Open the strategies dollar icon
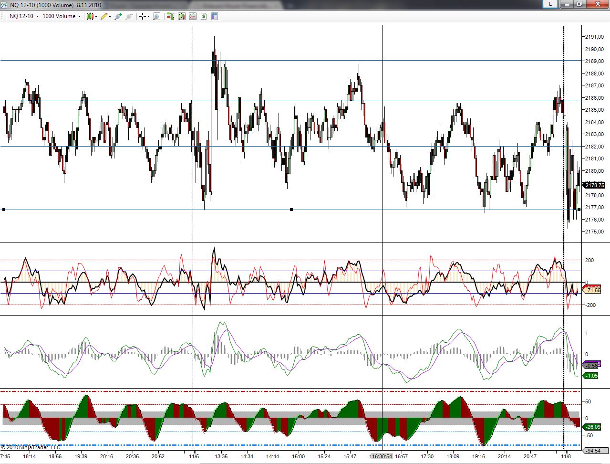This screenshot has width=610, height=464. [204, 16]
